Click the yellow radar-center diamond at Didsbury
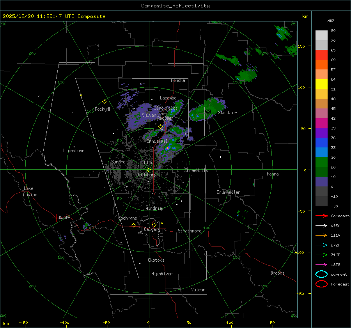The width and height of the screenshot is (351, 328). coord(149,170)
